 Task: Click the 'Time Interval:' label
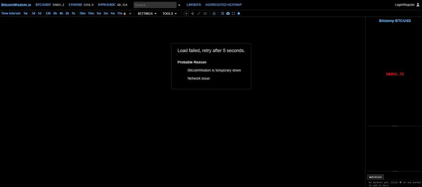11,13
